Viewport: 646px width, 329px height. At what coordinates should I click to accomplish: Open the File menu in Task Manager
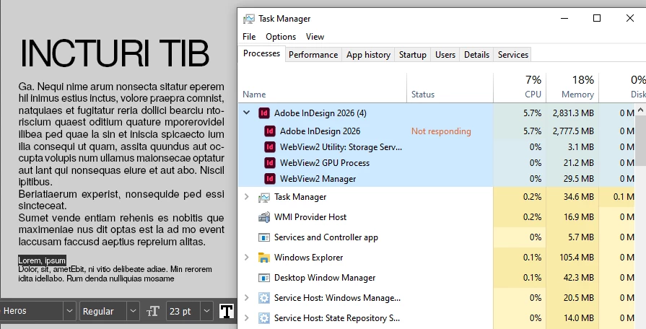tap(249, 37)
